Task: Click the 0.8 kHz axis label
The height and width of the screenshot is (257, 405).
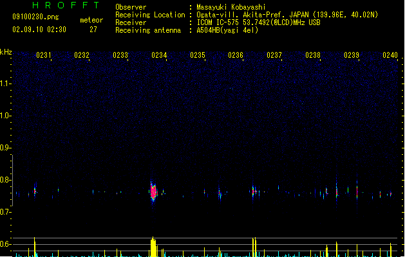Action: (x=5, y=180)
